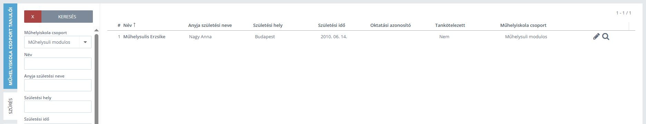Sort by Anyja születési neve column
The height and width of the screenshot is (124, 646).
[x=210, y=25]
